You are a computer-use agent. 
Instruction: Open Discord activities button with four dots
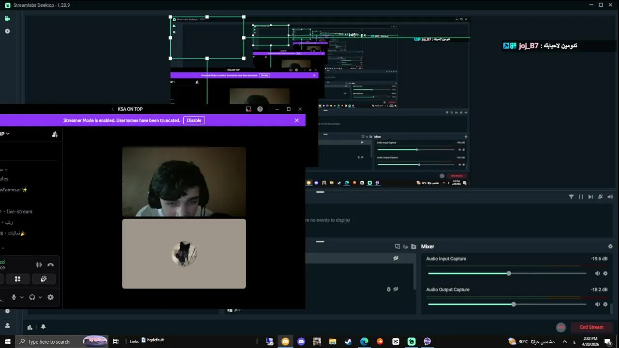17,279
